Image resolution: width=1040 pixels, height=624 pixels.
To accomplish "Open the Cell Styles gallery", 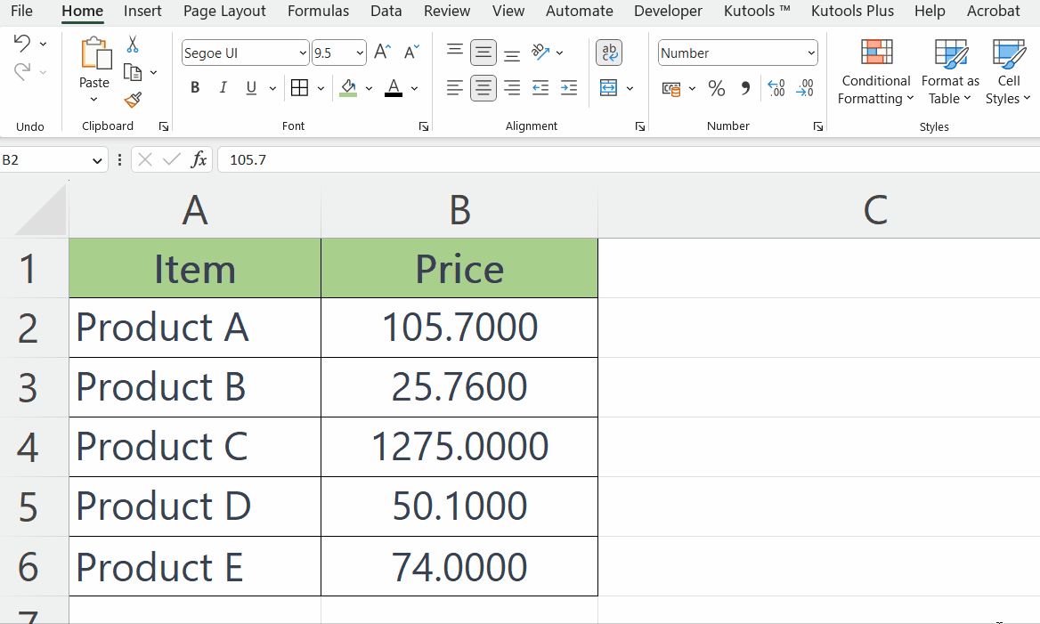I will (x=1007, y=71).
